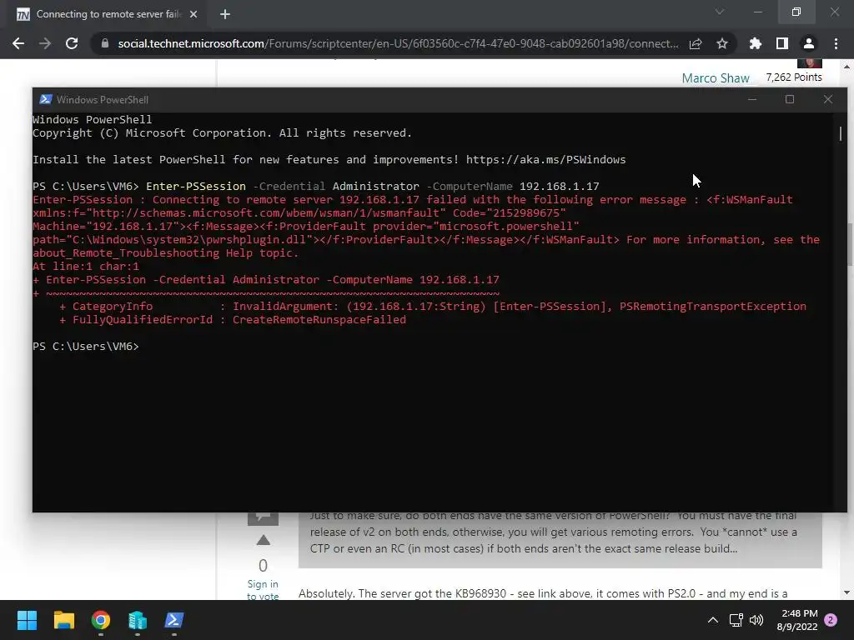Open clock showing 2:48 PM
This screenshot has height=640, width=854.
tap(797, 620)
